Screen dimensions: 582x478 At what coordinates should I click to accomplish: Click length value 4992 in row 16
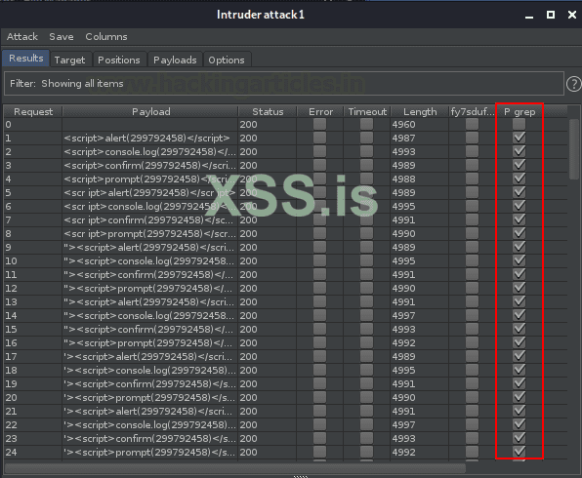coord(403,343)
